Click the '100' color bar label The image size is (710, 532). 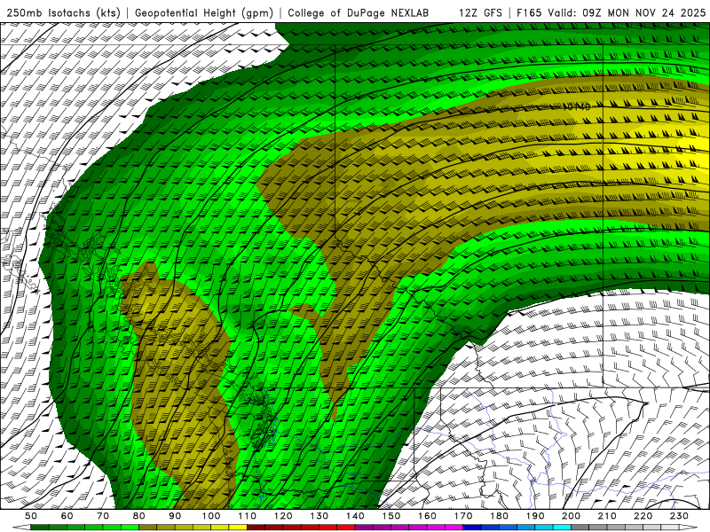click(211, 516)
